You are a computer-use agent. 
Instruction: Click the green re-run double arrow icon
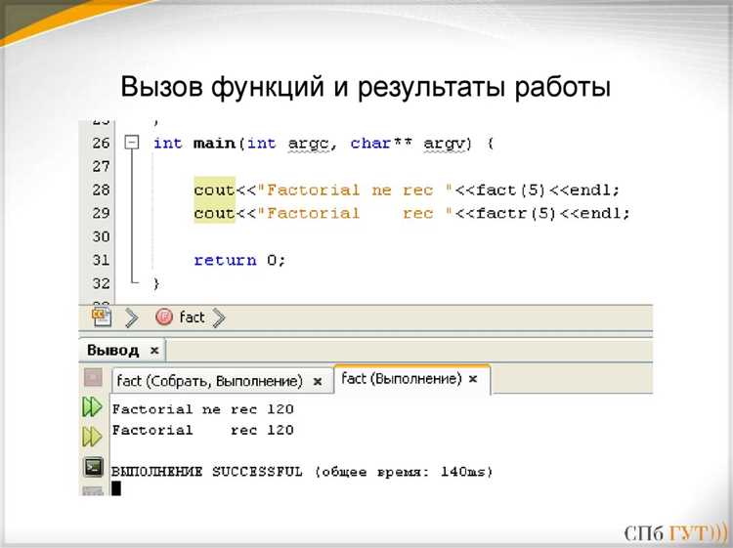click(92, 406)
